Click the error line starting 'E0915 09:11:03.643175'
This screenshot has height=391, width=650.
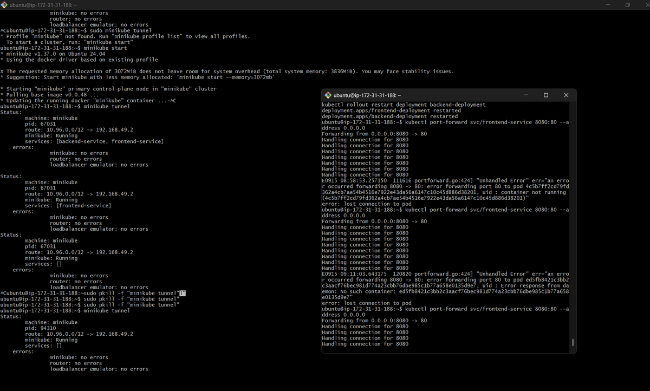click(445, 274)
